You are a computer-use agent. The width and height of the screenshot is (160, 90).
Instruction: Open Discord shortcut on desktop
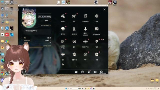[x=2, y=80]
